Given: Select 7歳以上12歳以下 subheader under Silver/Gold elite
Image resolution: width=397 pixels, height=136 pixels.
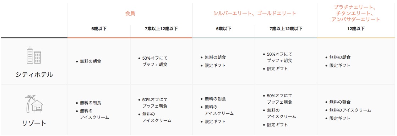Looking at the screenshot, I should click(286, 29).
